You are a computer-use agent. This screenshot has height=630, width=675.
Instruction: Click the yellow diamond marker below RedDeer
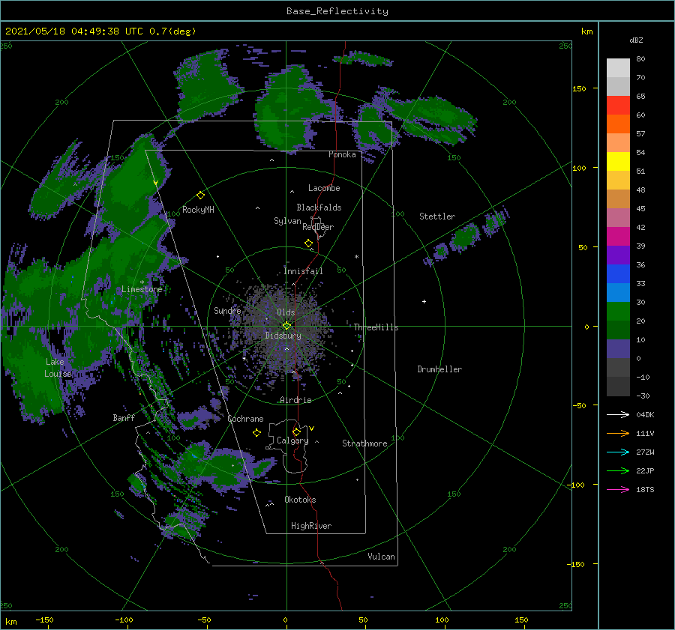[x=308, y=243]
